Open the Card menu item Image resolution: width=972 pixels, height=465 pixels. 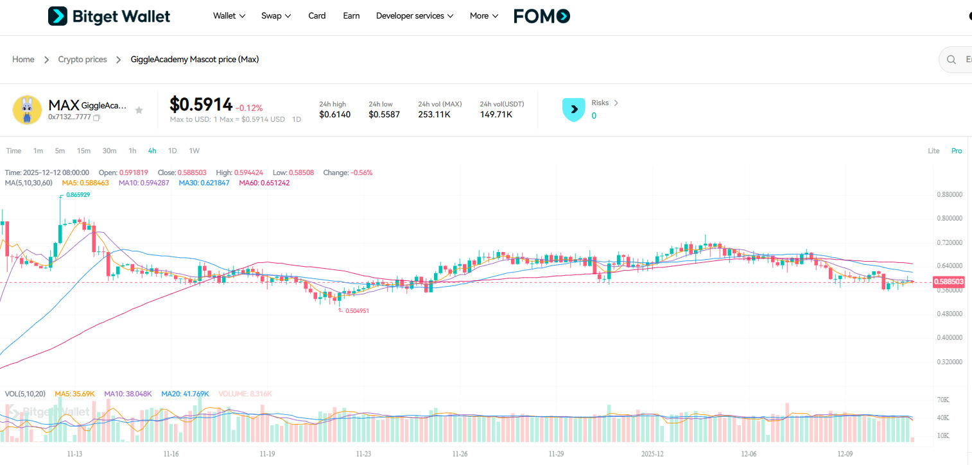click(317, 16)
